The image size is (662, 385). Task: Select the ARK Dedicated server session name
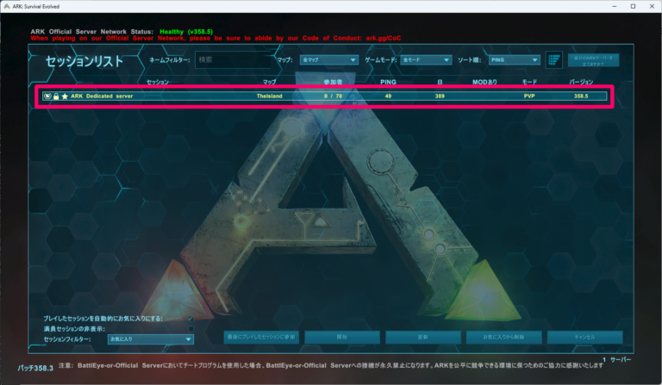point(102,96)
